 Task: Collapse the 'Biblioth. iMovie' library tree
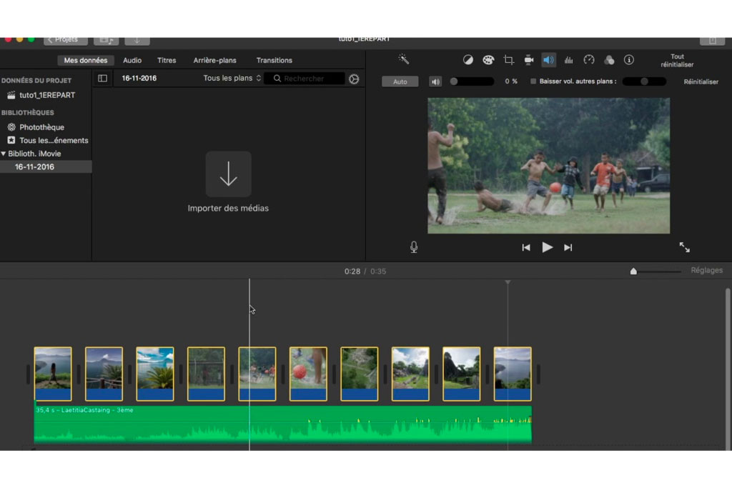[x=4, y=154]
